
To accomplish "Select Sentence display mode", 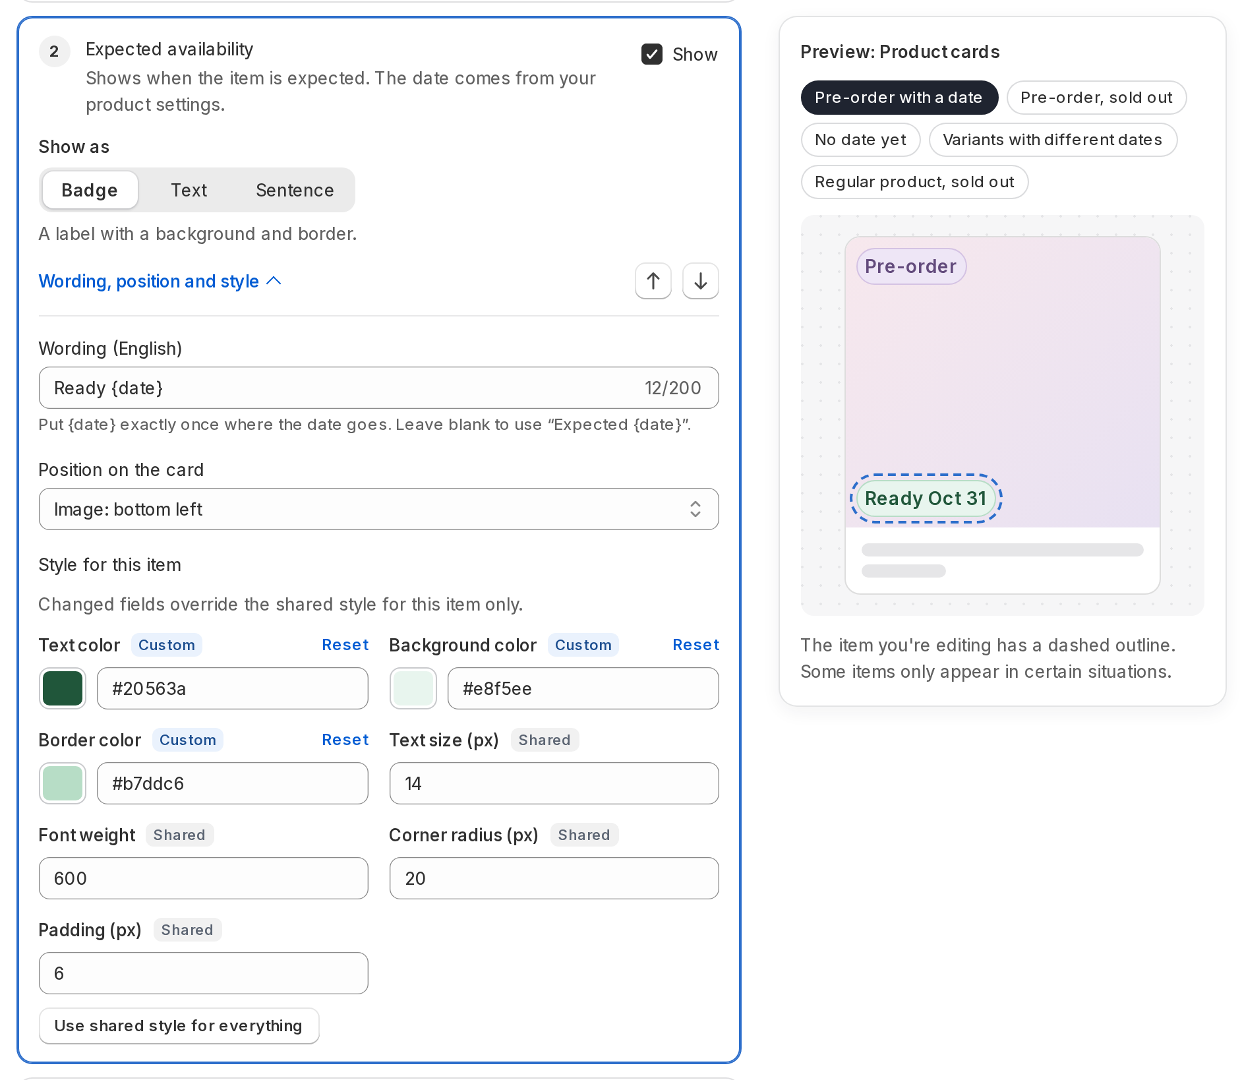I will pyautogui.click(x=295, y=191).
